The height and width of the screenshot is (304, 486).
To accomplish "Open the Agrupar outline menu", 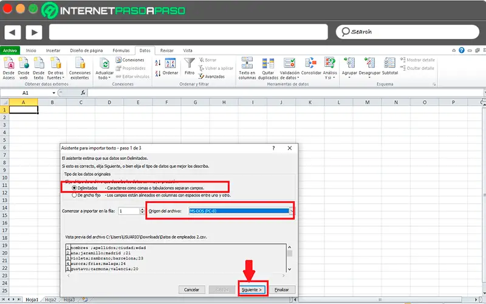I will (349, 67).
